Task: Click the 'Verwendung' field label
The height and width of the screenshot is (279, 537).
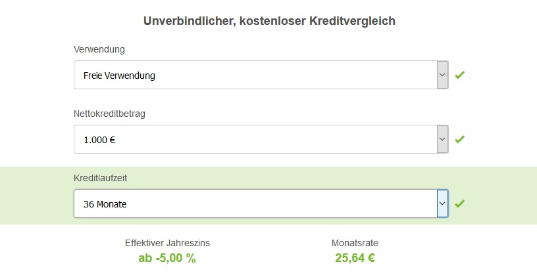Action: point(99,49)
